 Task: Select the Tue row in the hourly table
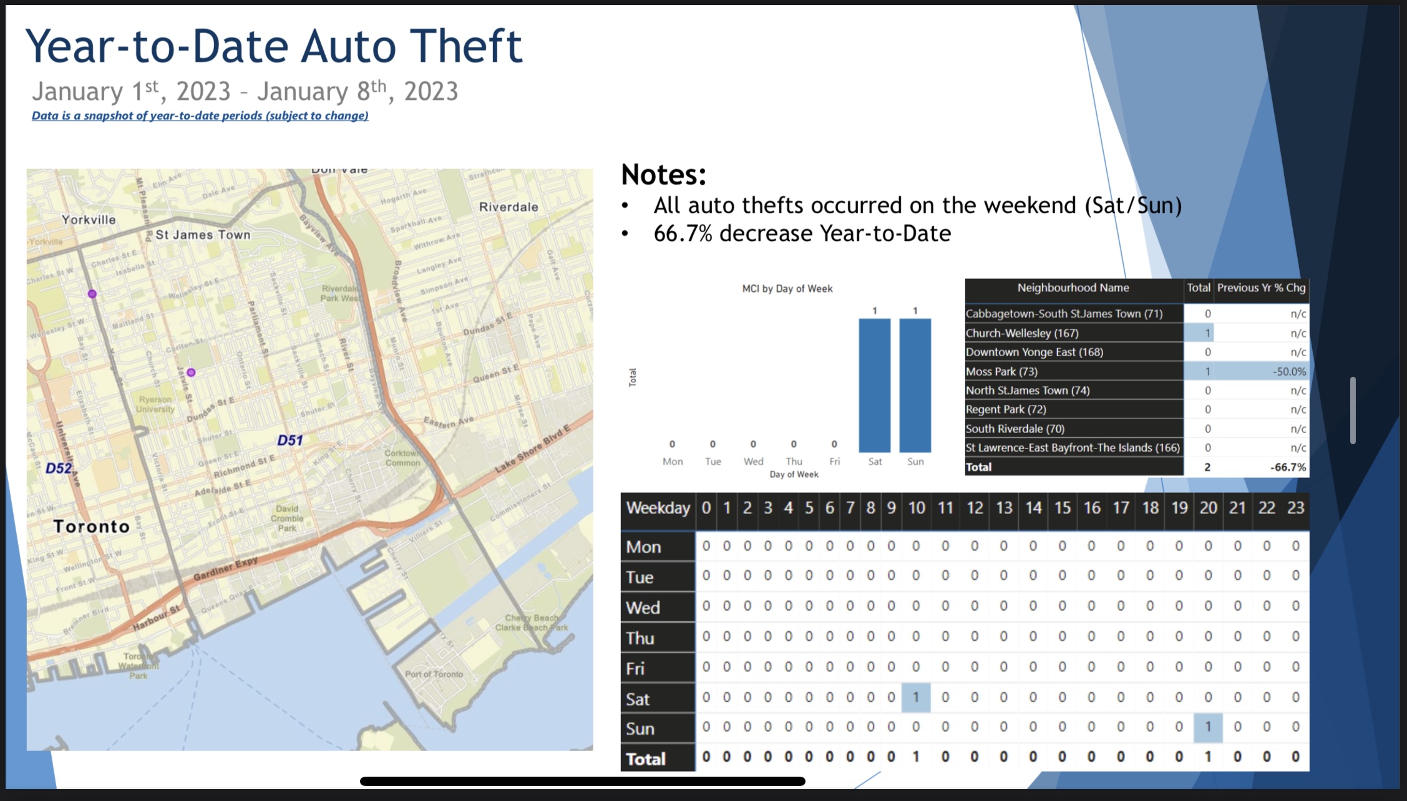click(x=965, y=576)
